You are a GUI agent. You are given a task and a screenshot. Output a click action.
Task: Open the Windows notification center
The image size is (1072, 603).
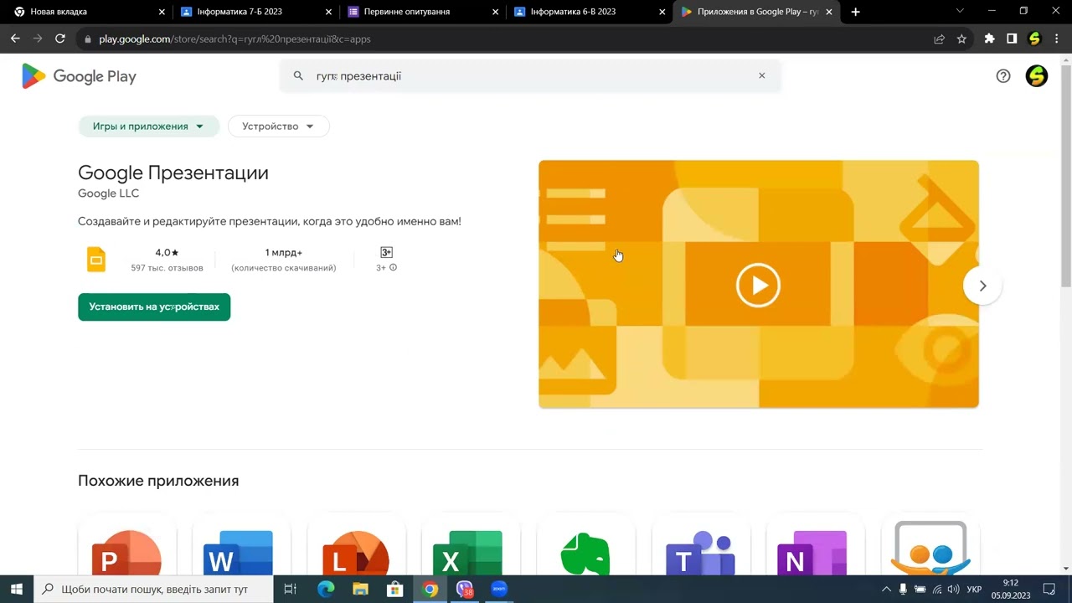point(1049,590)
